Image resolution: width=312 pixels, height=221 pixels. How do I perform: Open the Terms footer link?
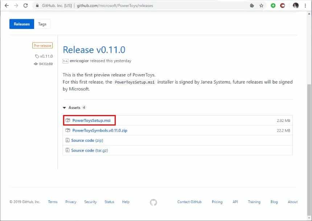[53, 202]
